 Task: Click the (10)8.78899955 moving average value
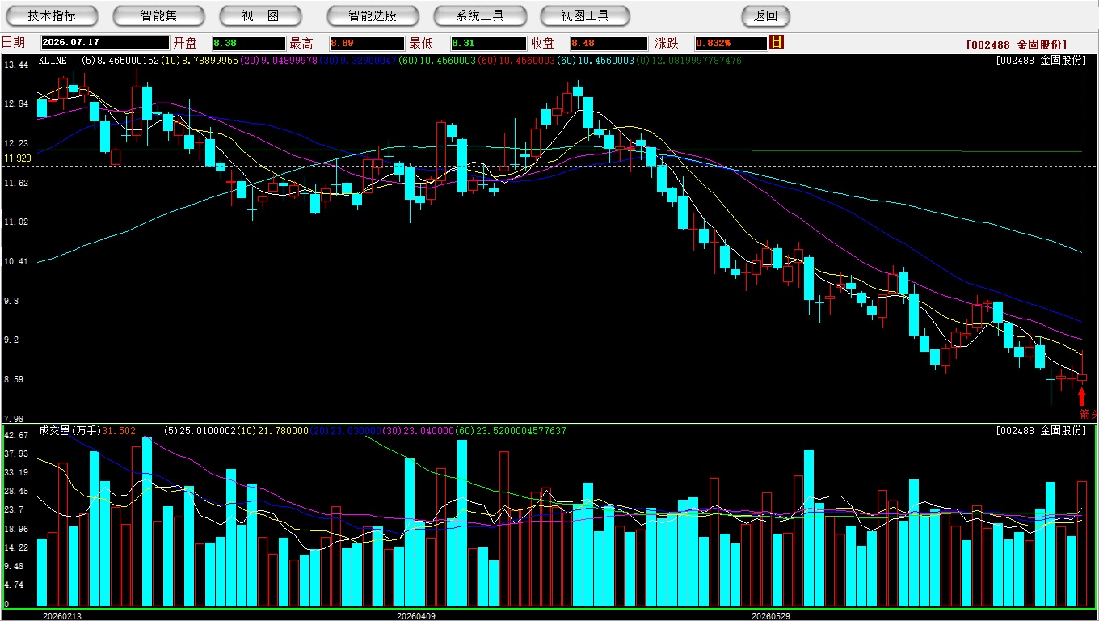pyautogui.click(x=199, y=61)
